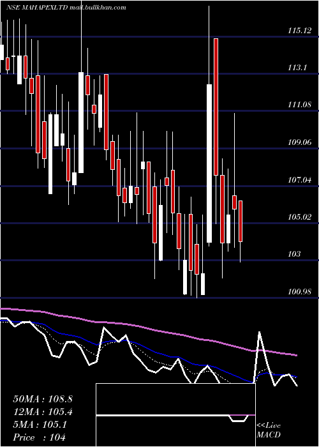319x447 pixels.
Task: Click the 50MA : 108.8 readout
Action: (x=43, y=399)
